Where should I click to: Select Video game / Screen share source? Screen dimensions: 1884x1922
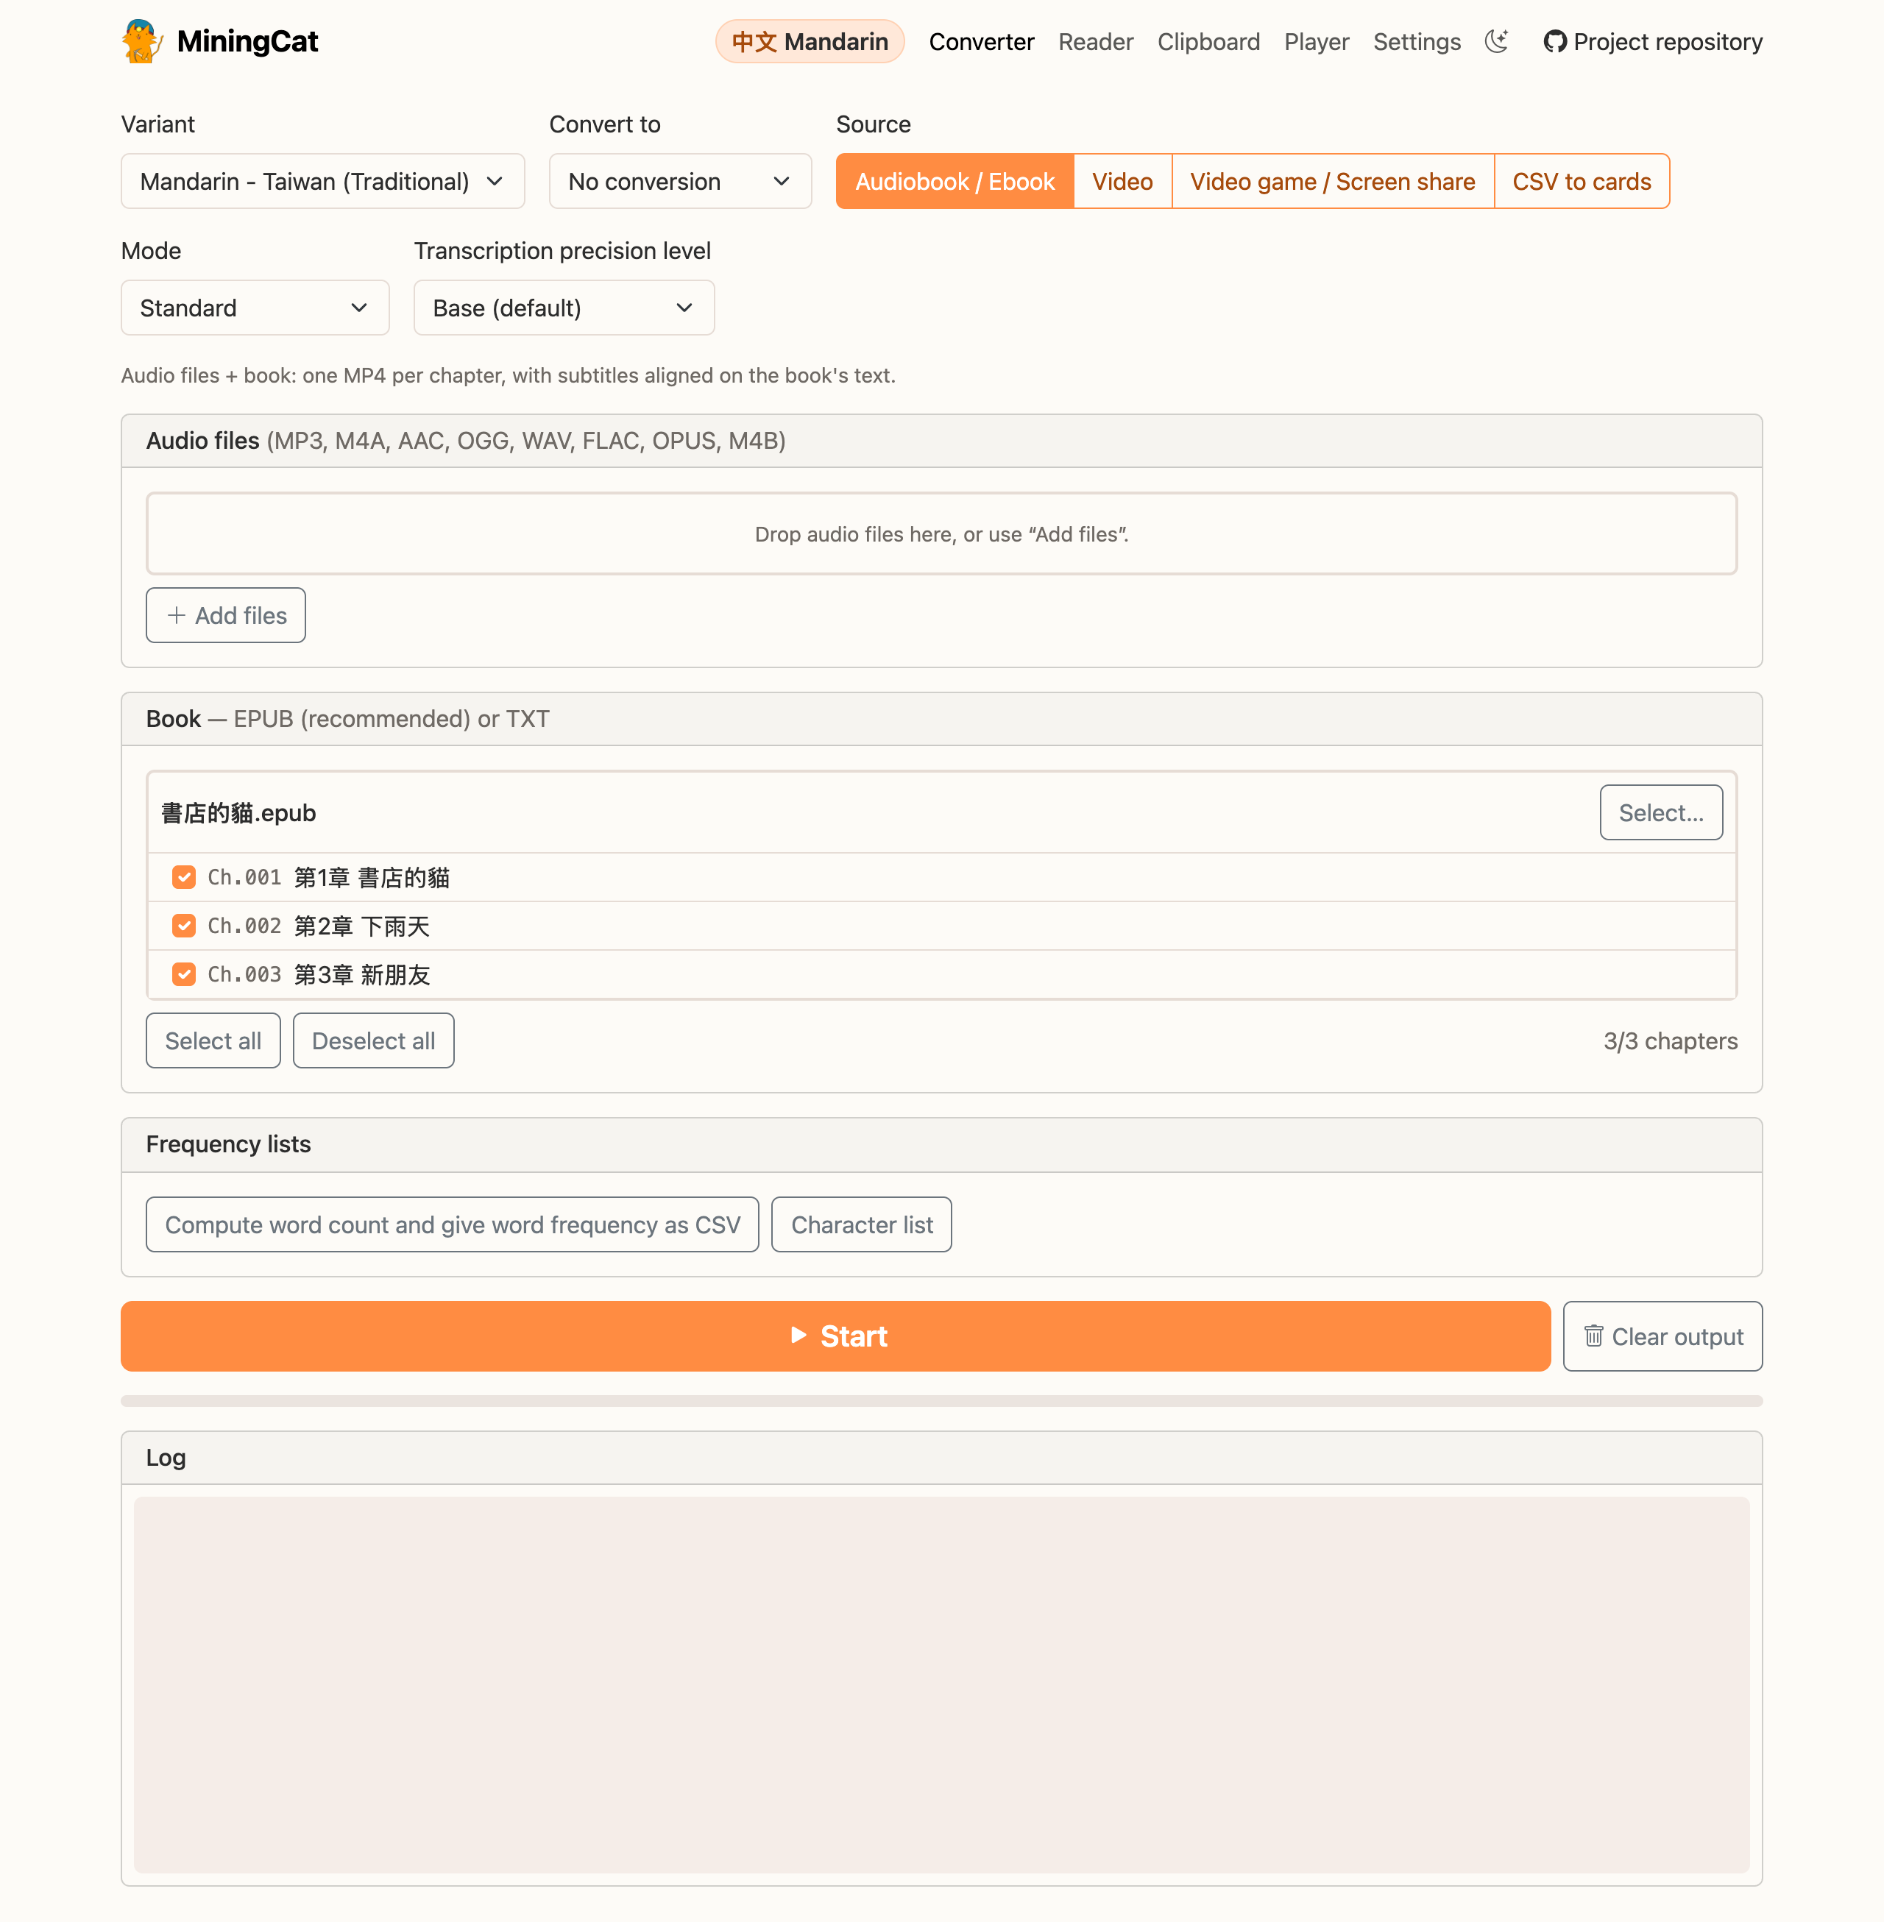[x=1332, y=181]
